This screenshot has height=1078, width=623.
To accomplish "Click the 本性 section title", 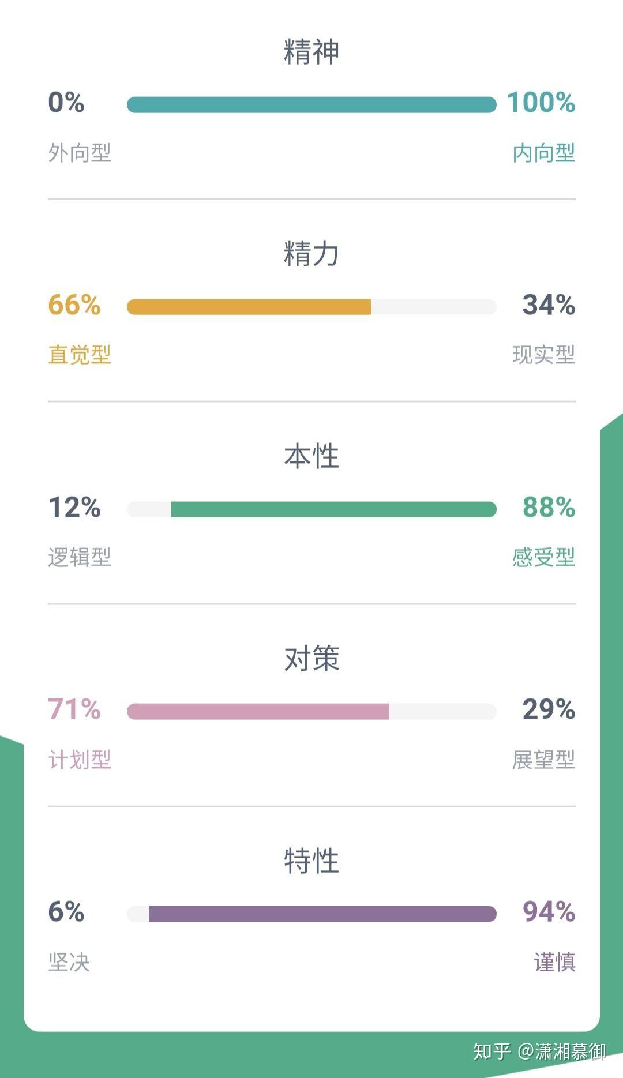I will [x=311, y=457].
